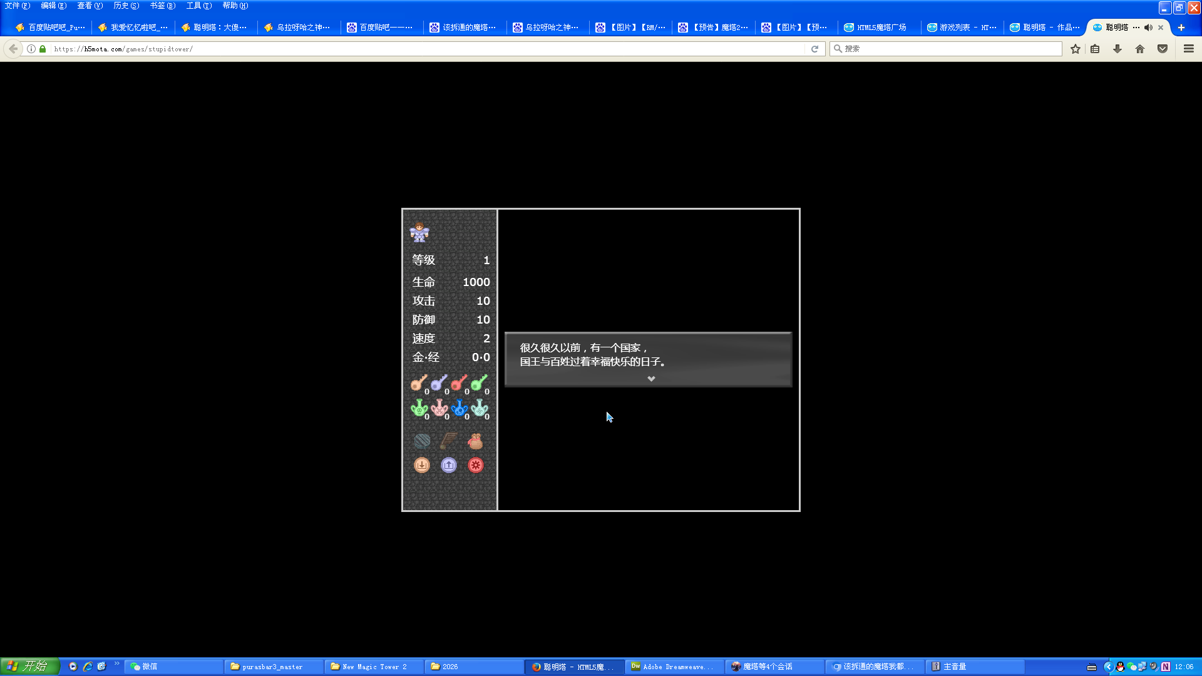Open 微信 from the taskbar

coord(174,667)
